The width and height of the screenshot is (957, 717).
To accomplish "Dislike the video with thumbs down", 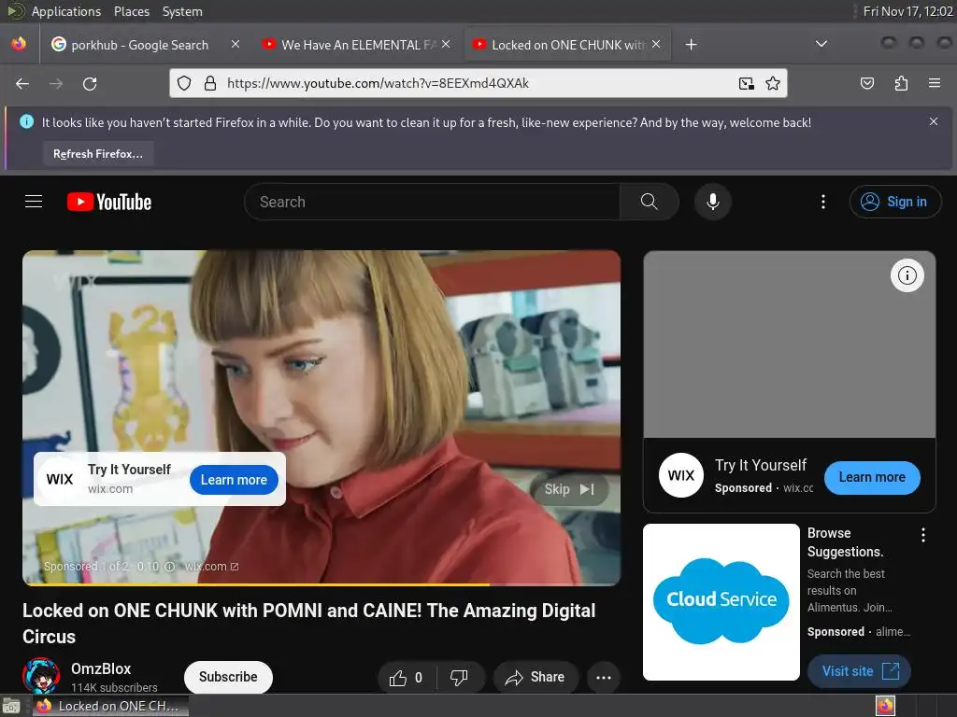I will pos(459,678).
